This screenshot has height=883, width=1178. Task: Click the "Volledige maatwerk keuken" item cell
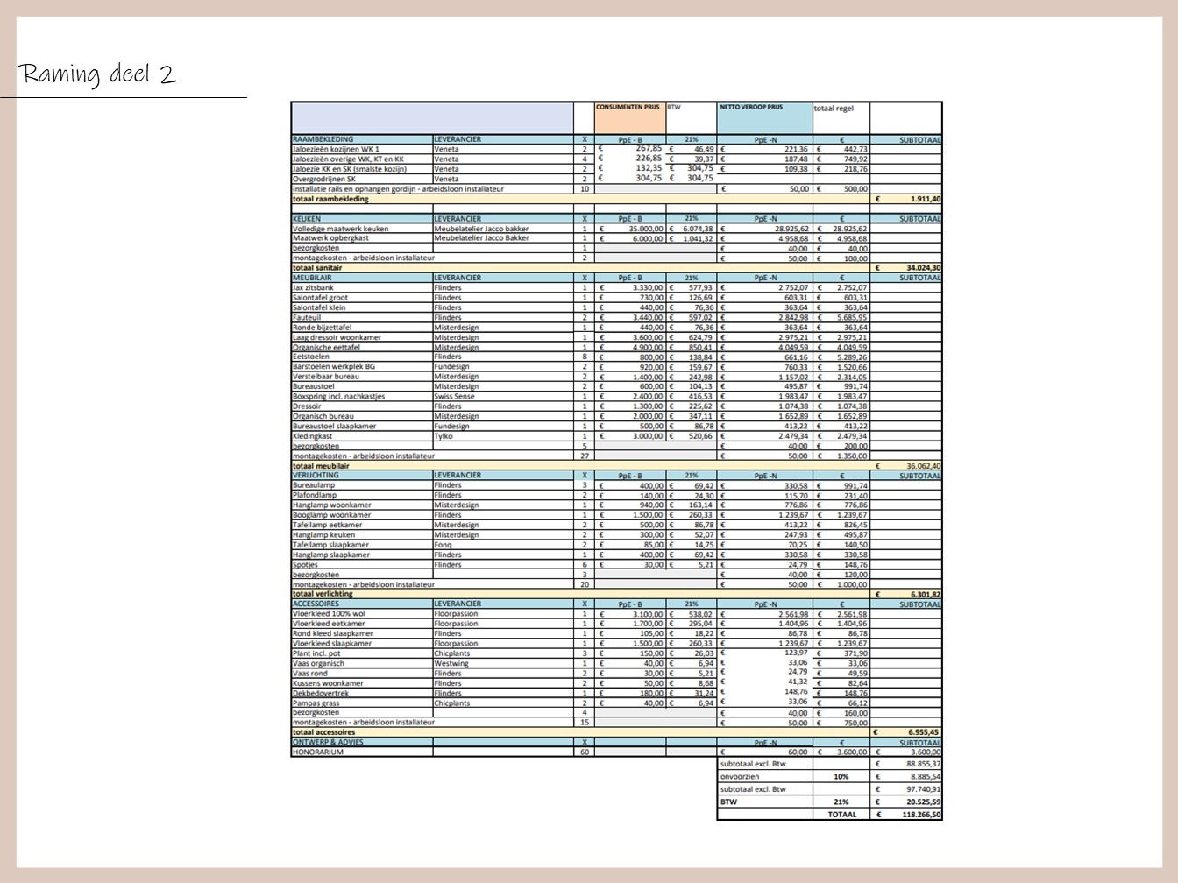pos(362,229)
